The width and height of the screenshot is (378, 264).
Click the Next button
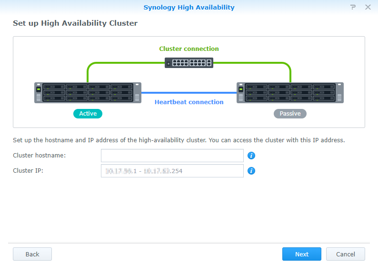coord(301,254)
